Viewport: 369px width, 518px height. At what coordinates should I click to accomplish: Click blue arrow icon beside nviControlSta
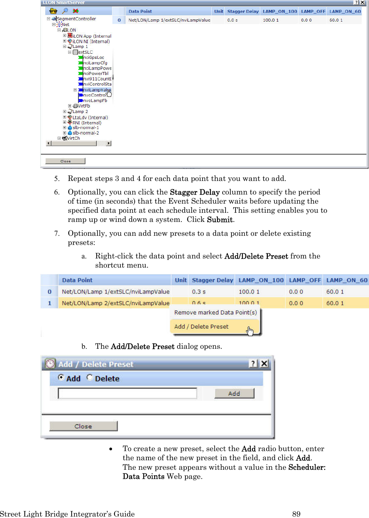click(81, 84)
